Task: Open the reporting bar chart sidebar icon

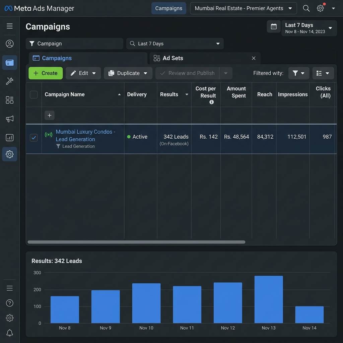Action: coord(10,138)
